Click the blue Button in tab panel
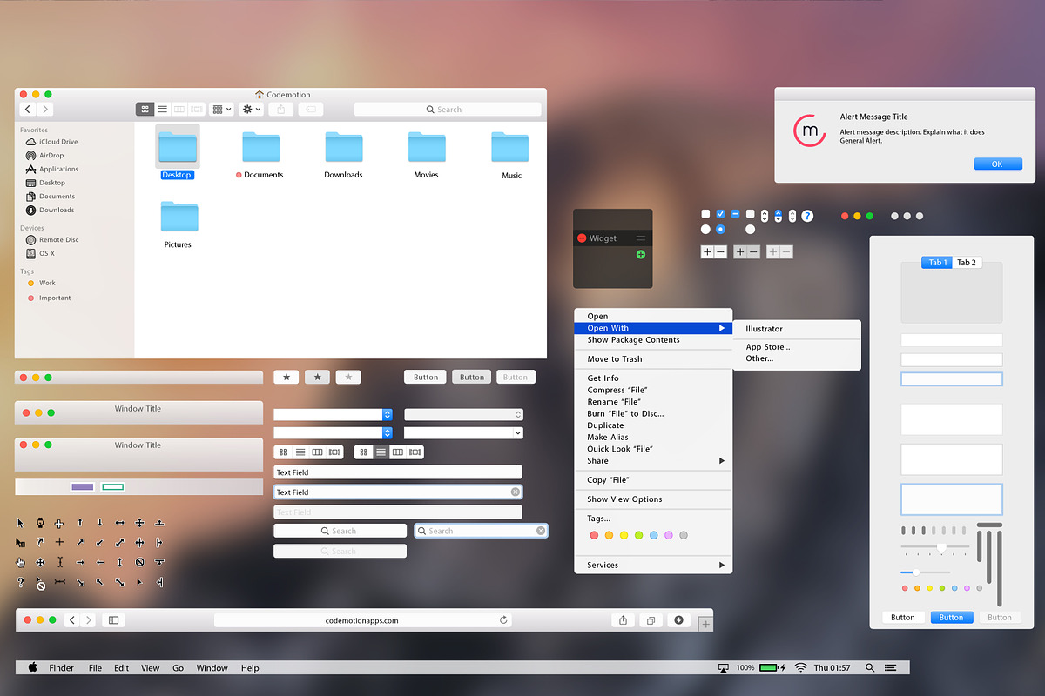The width and height of the screenshot is (1045, 696). (951, 617)
